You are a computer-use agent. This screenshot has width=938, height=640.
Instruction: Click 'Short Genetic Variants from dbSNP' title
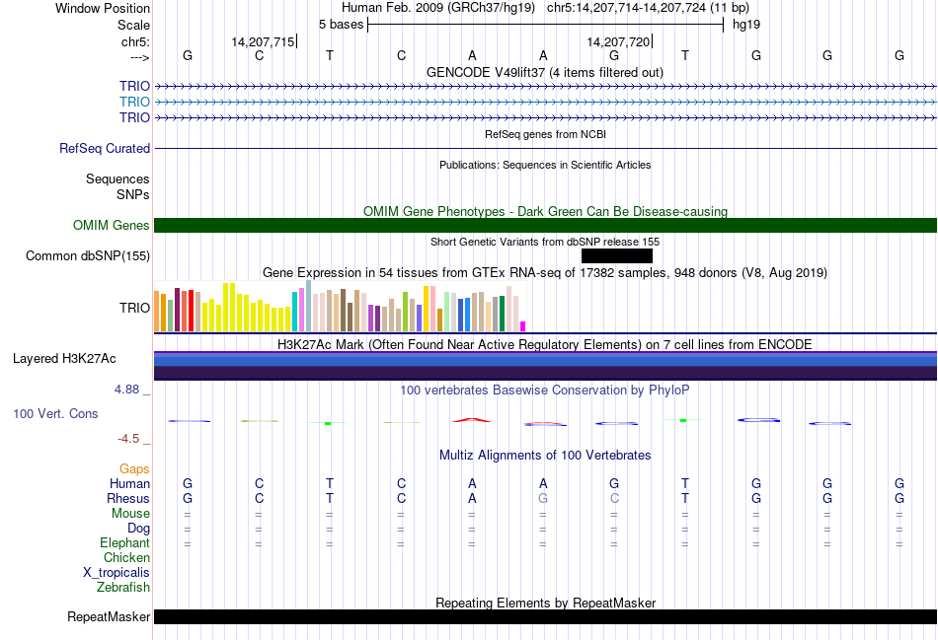point(545,242)
